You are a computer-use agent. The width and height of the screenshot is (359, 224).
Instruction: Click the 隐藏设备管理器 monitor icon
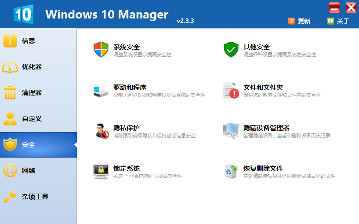231,130
